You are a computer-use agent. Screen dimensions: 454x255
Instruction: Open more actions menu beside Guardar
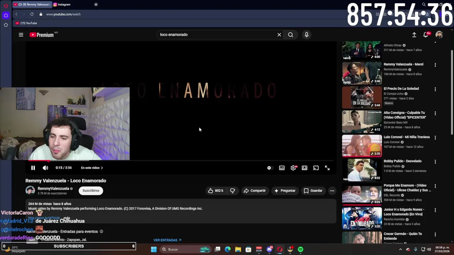click(x=332, y=191)
